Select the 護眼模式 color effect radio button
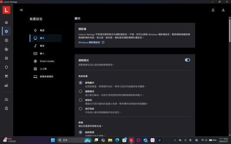 point(80,91)
